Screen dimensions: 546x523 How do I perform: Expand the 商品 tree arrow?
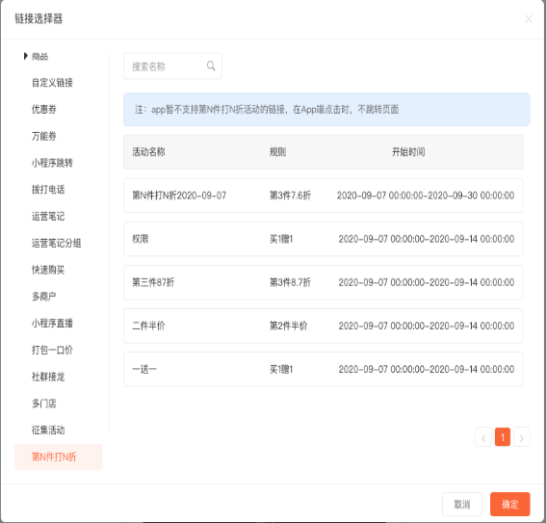25,56
